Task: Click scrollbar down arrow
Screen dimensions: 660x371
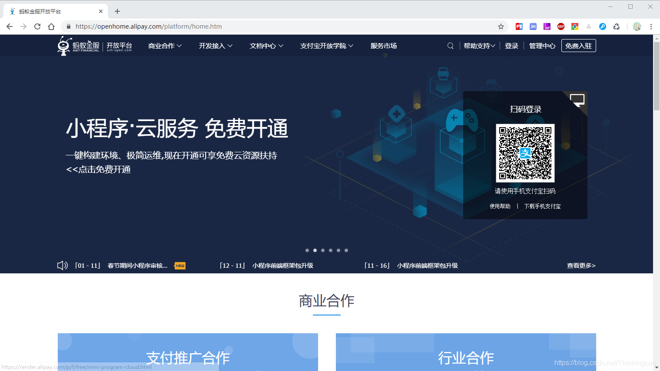Action: pos(657,367)
